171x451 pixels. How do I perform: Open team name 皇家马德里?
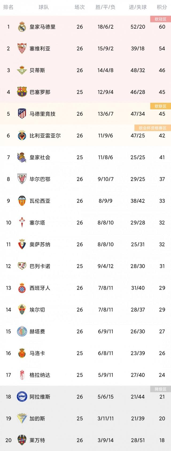[x=42, y=27]
